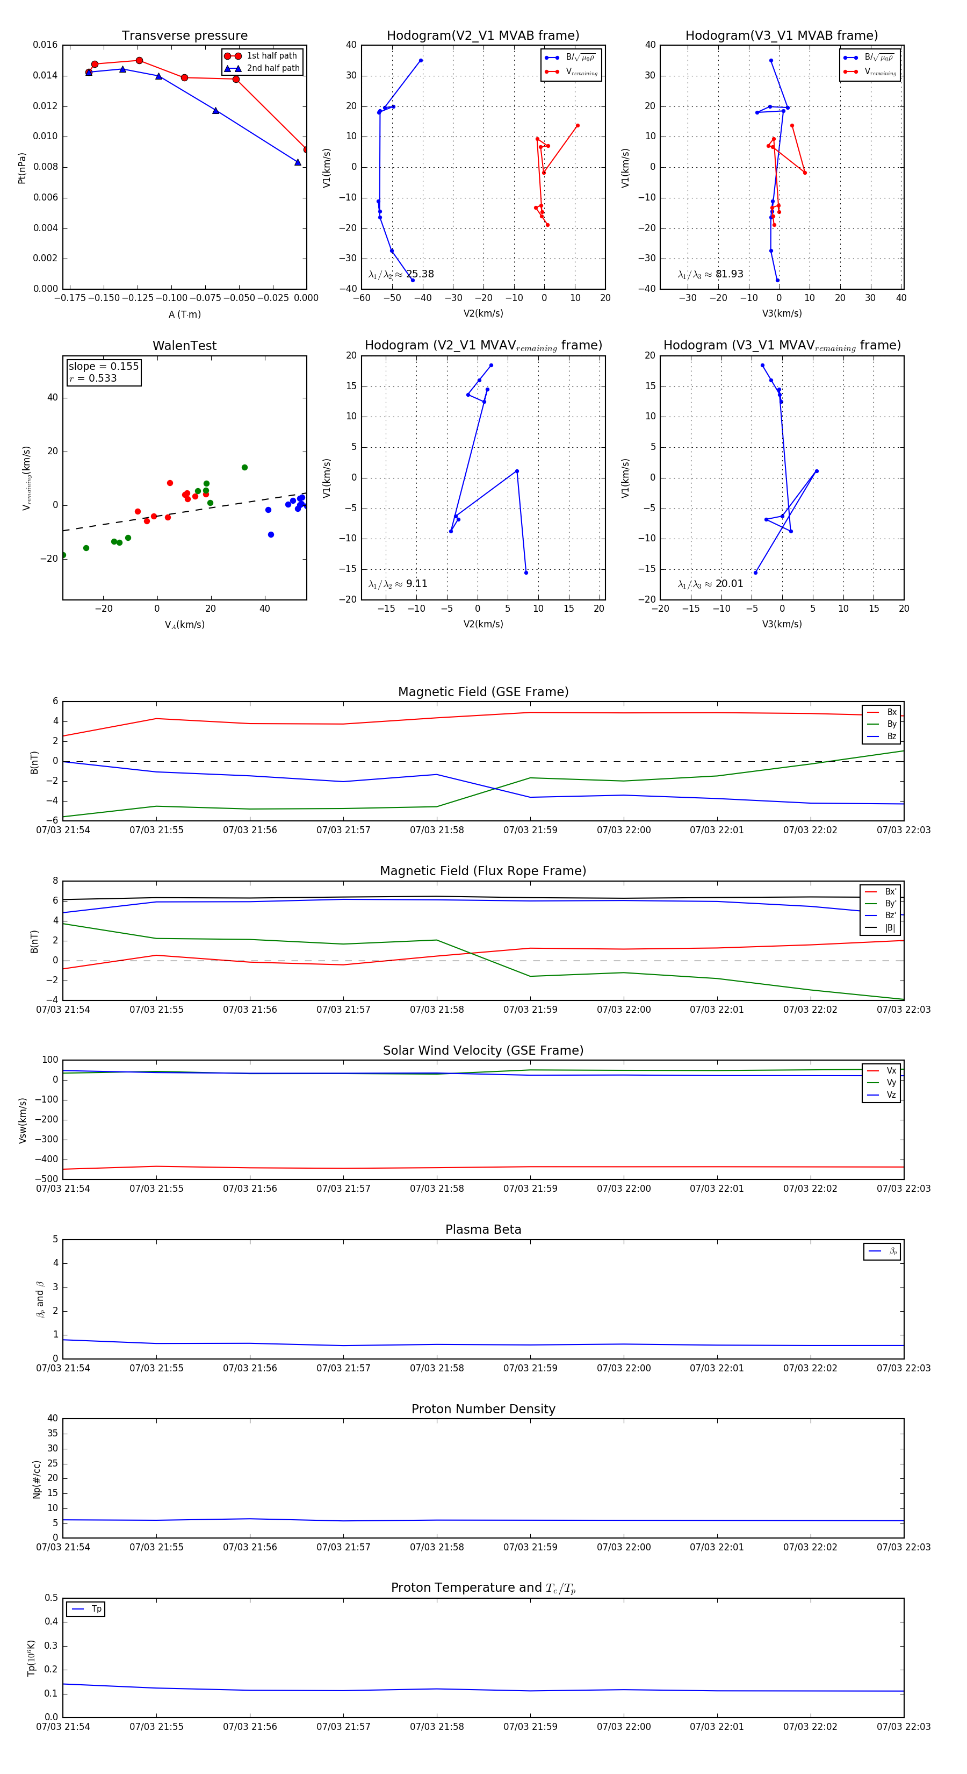Click the B/√μ0ρ legend entry in the V2_V1 hodogram
This screenshot has width=967, height=1774.
[x=569, y=58]
